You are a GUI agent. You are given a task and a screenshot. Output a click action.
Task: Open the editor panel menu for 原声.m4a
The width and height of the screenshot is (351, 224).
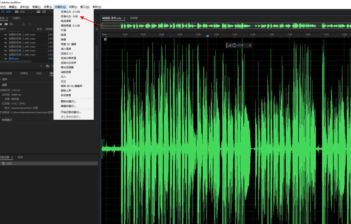(124, 18)
